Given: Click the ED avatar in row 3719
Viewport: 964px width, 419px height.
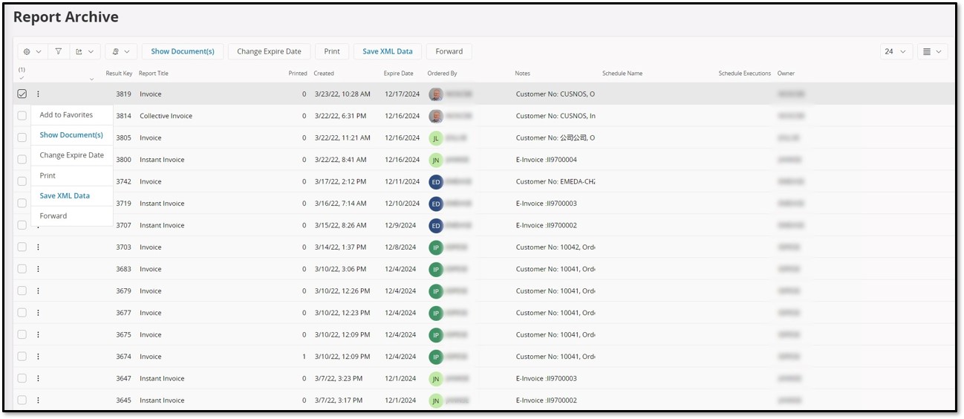Looking at the screenshot, I should point(436,204).
